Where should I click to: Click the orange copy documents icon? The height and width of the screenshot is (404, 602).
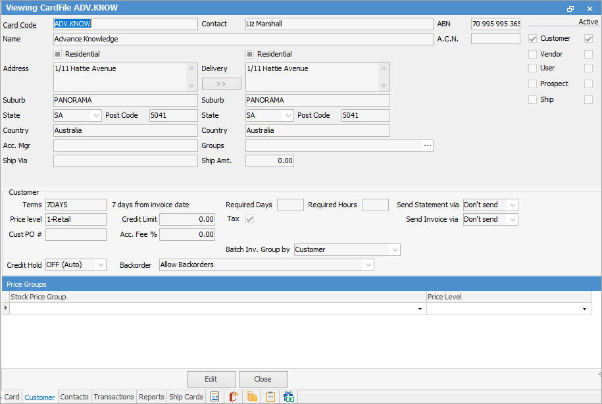(x=251, y=397)
